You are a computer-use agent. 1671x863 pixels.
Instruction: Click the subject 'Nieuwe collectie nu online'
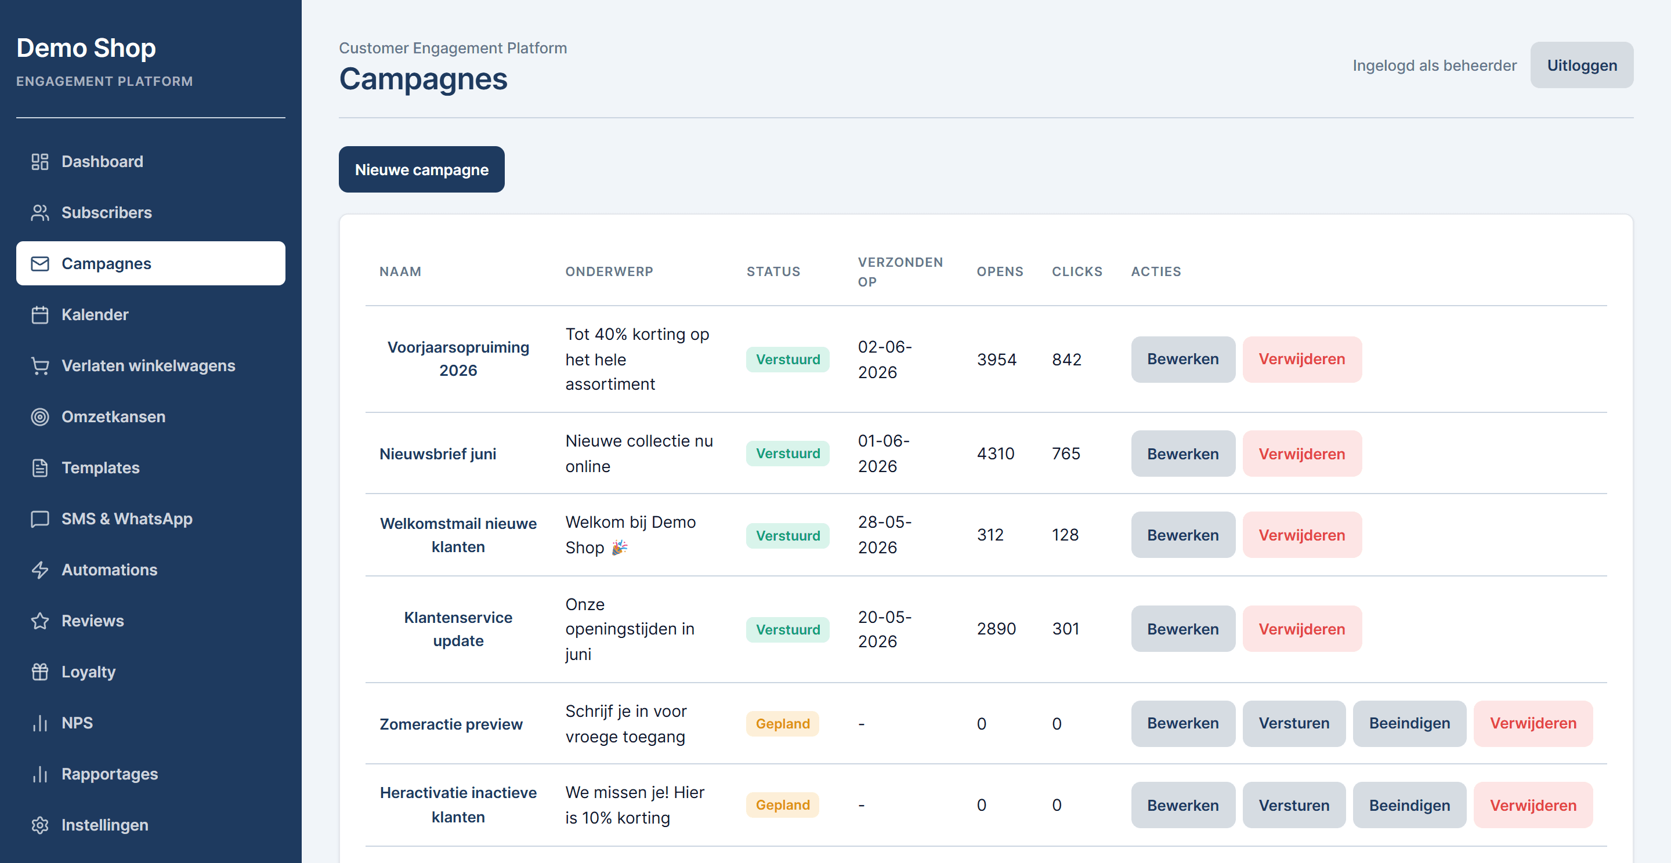(639, 454)
